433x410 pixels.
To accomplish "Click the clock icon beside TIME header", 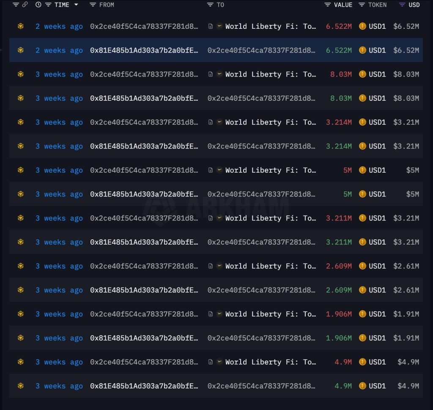I will [38, 5].
